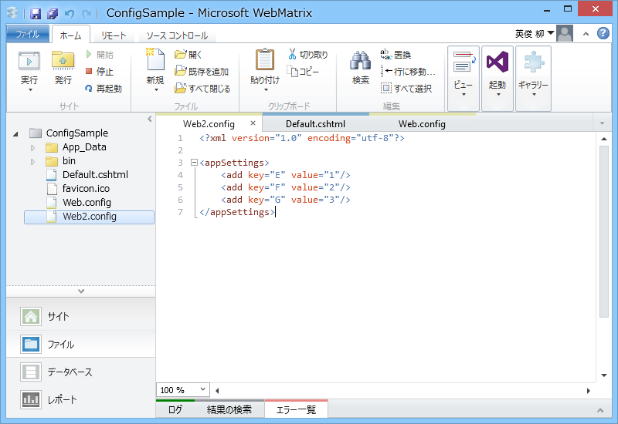Screen dimensions: 618x424
Task: Close all files with すべて閉じる
Action: [x=202, y=89]
